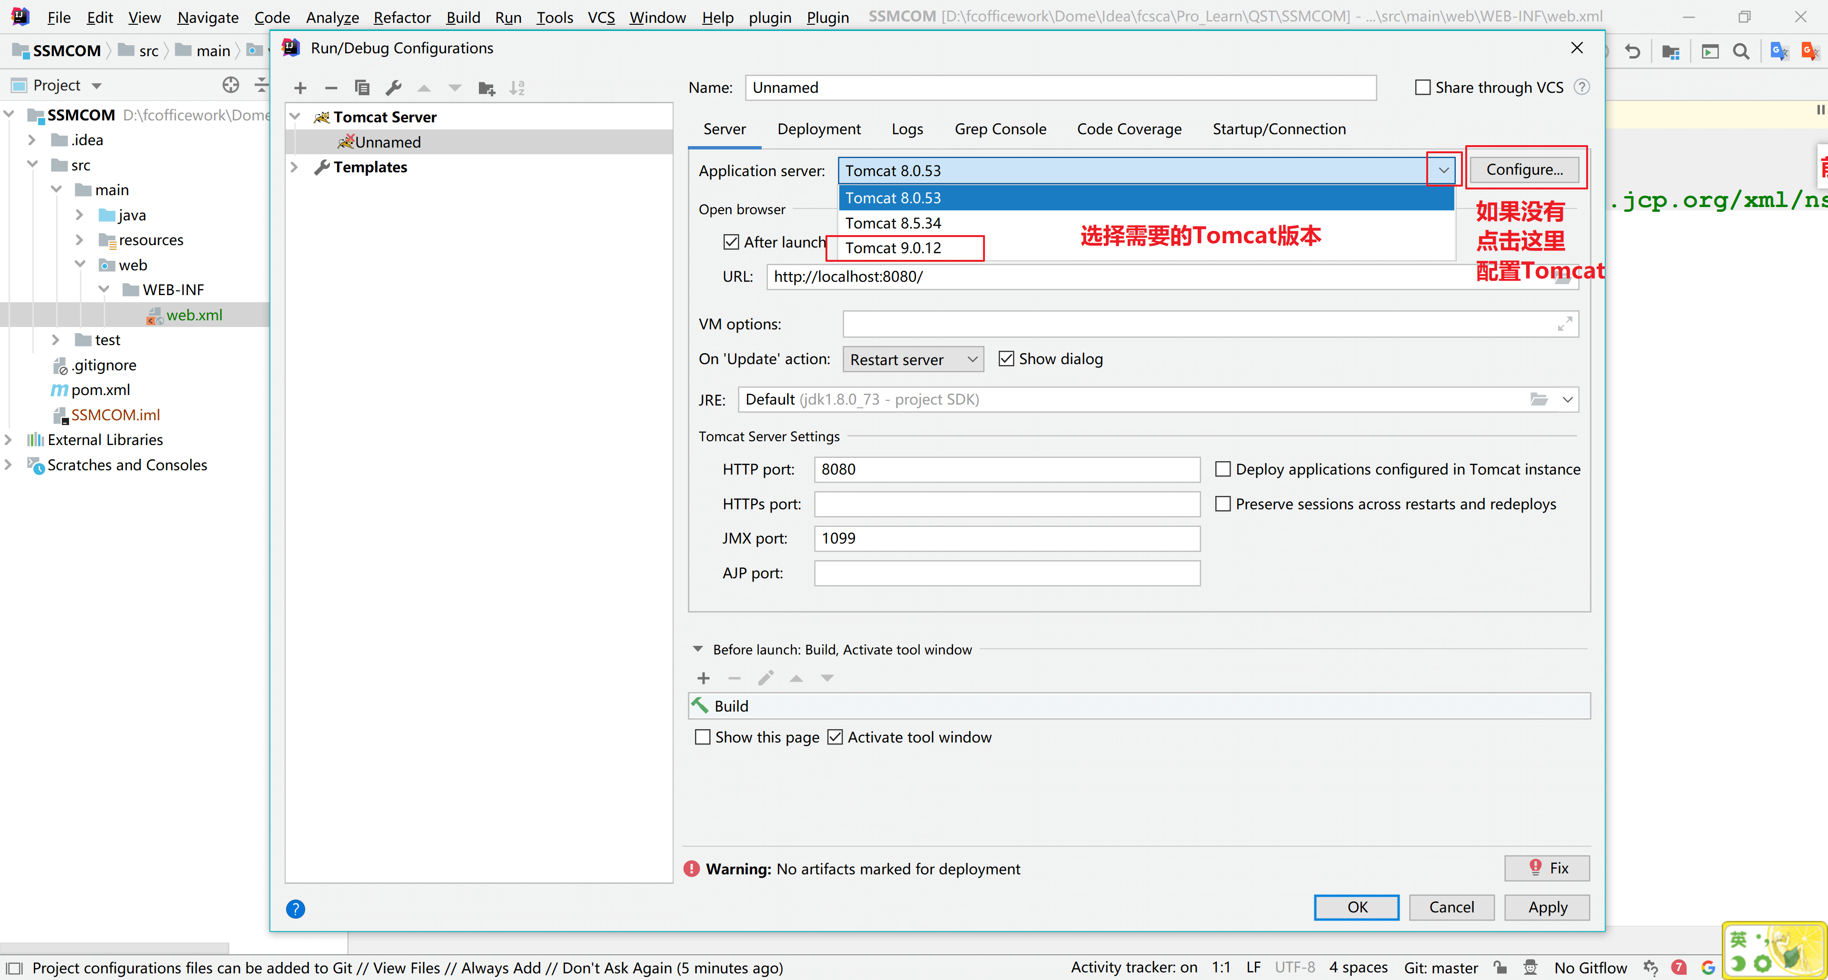This screenshot has width=1828, height=980.
Task: Click the Configure... button
Action: click(x=1524, y=169)
